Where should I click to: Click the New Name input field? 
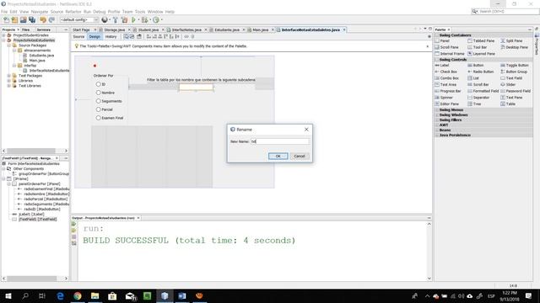(279, 141)
